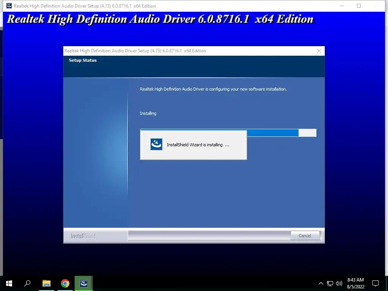388x291 pixels.
Task: Open Google Chrome from taskbar
Action: (65, 283)
